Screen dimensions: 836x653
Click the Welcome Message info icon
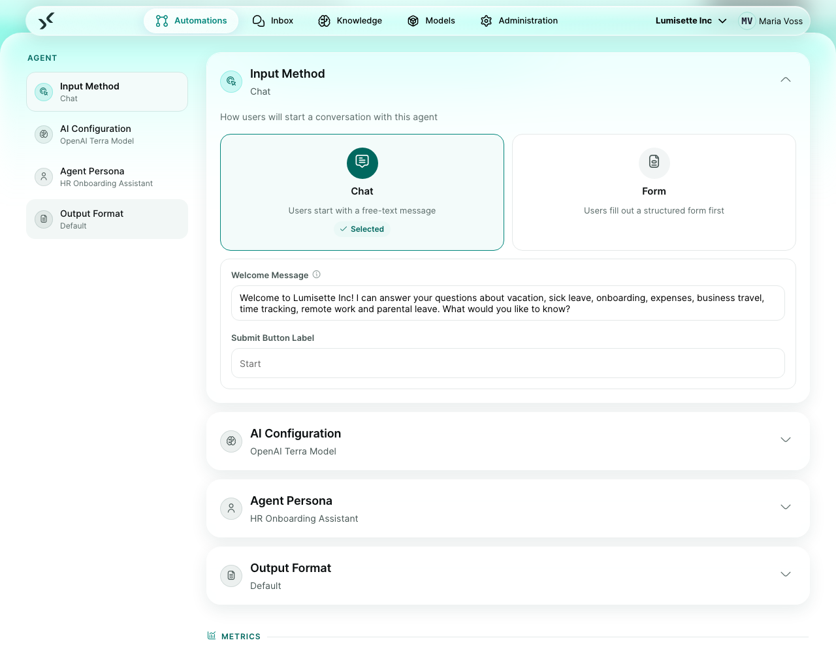click(317, 275)
